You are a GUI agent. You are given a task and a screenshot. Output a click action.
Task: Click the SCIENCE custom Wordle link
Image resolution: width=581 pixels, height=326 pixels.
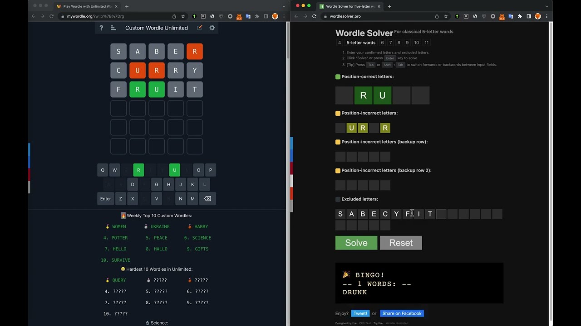pyautogui.click(x=202, y=238)
